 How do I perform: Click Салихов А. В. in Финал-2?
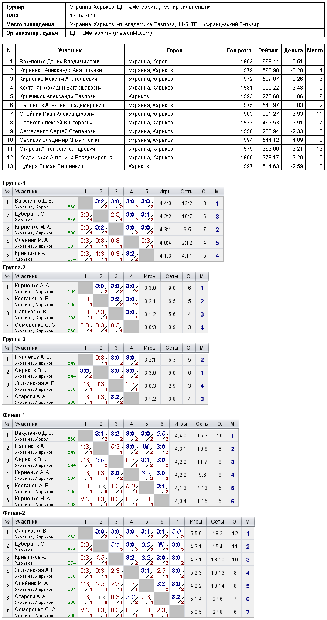click(31, 530)
